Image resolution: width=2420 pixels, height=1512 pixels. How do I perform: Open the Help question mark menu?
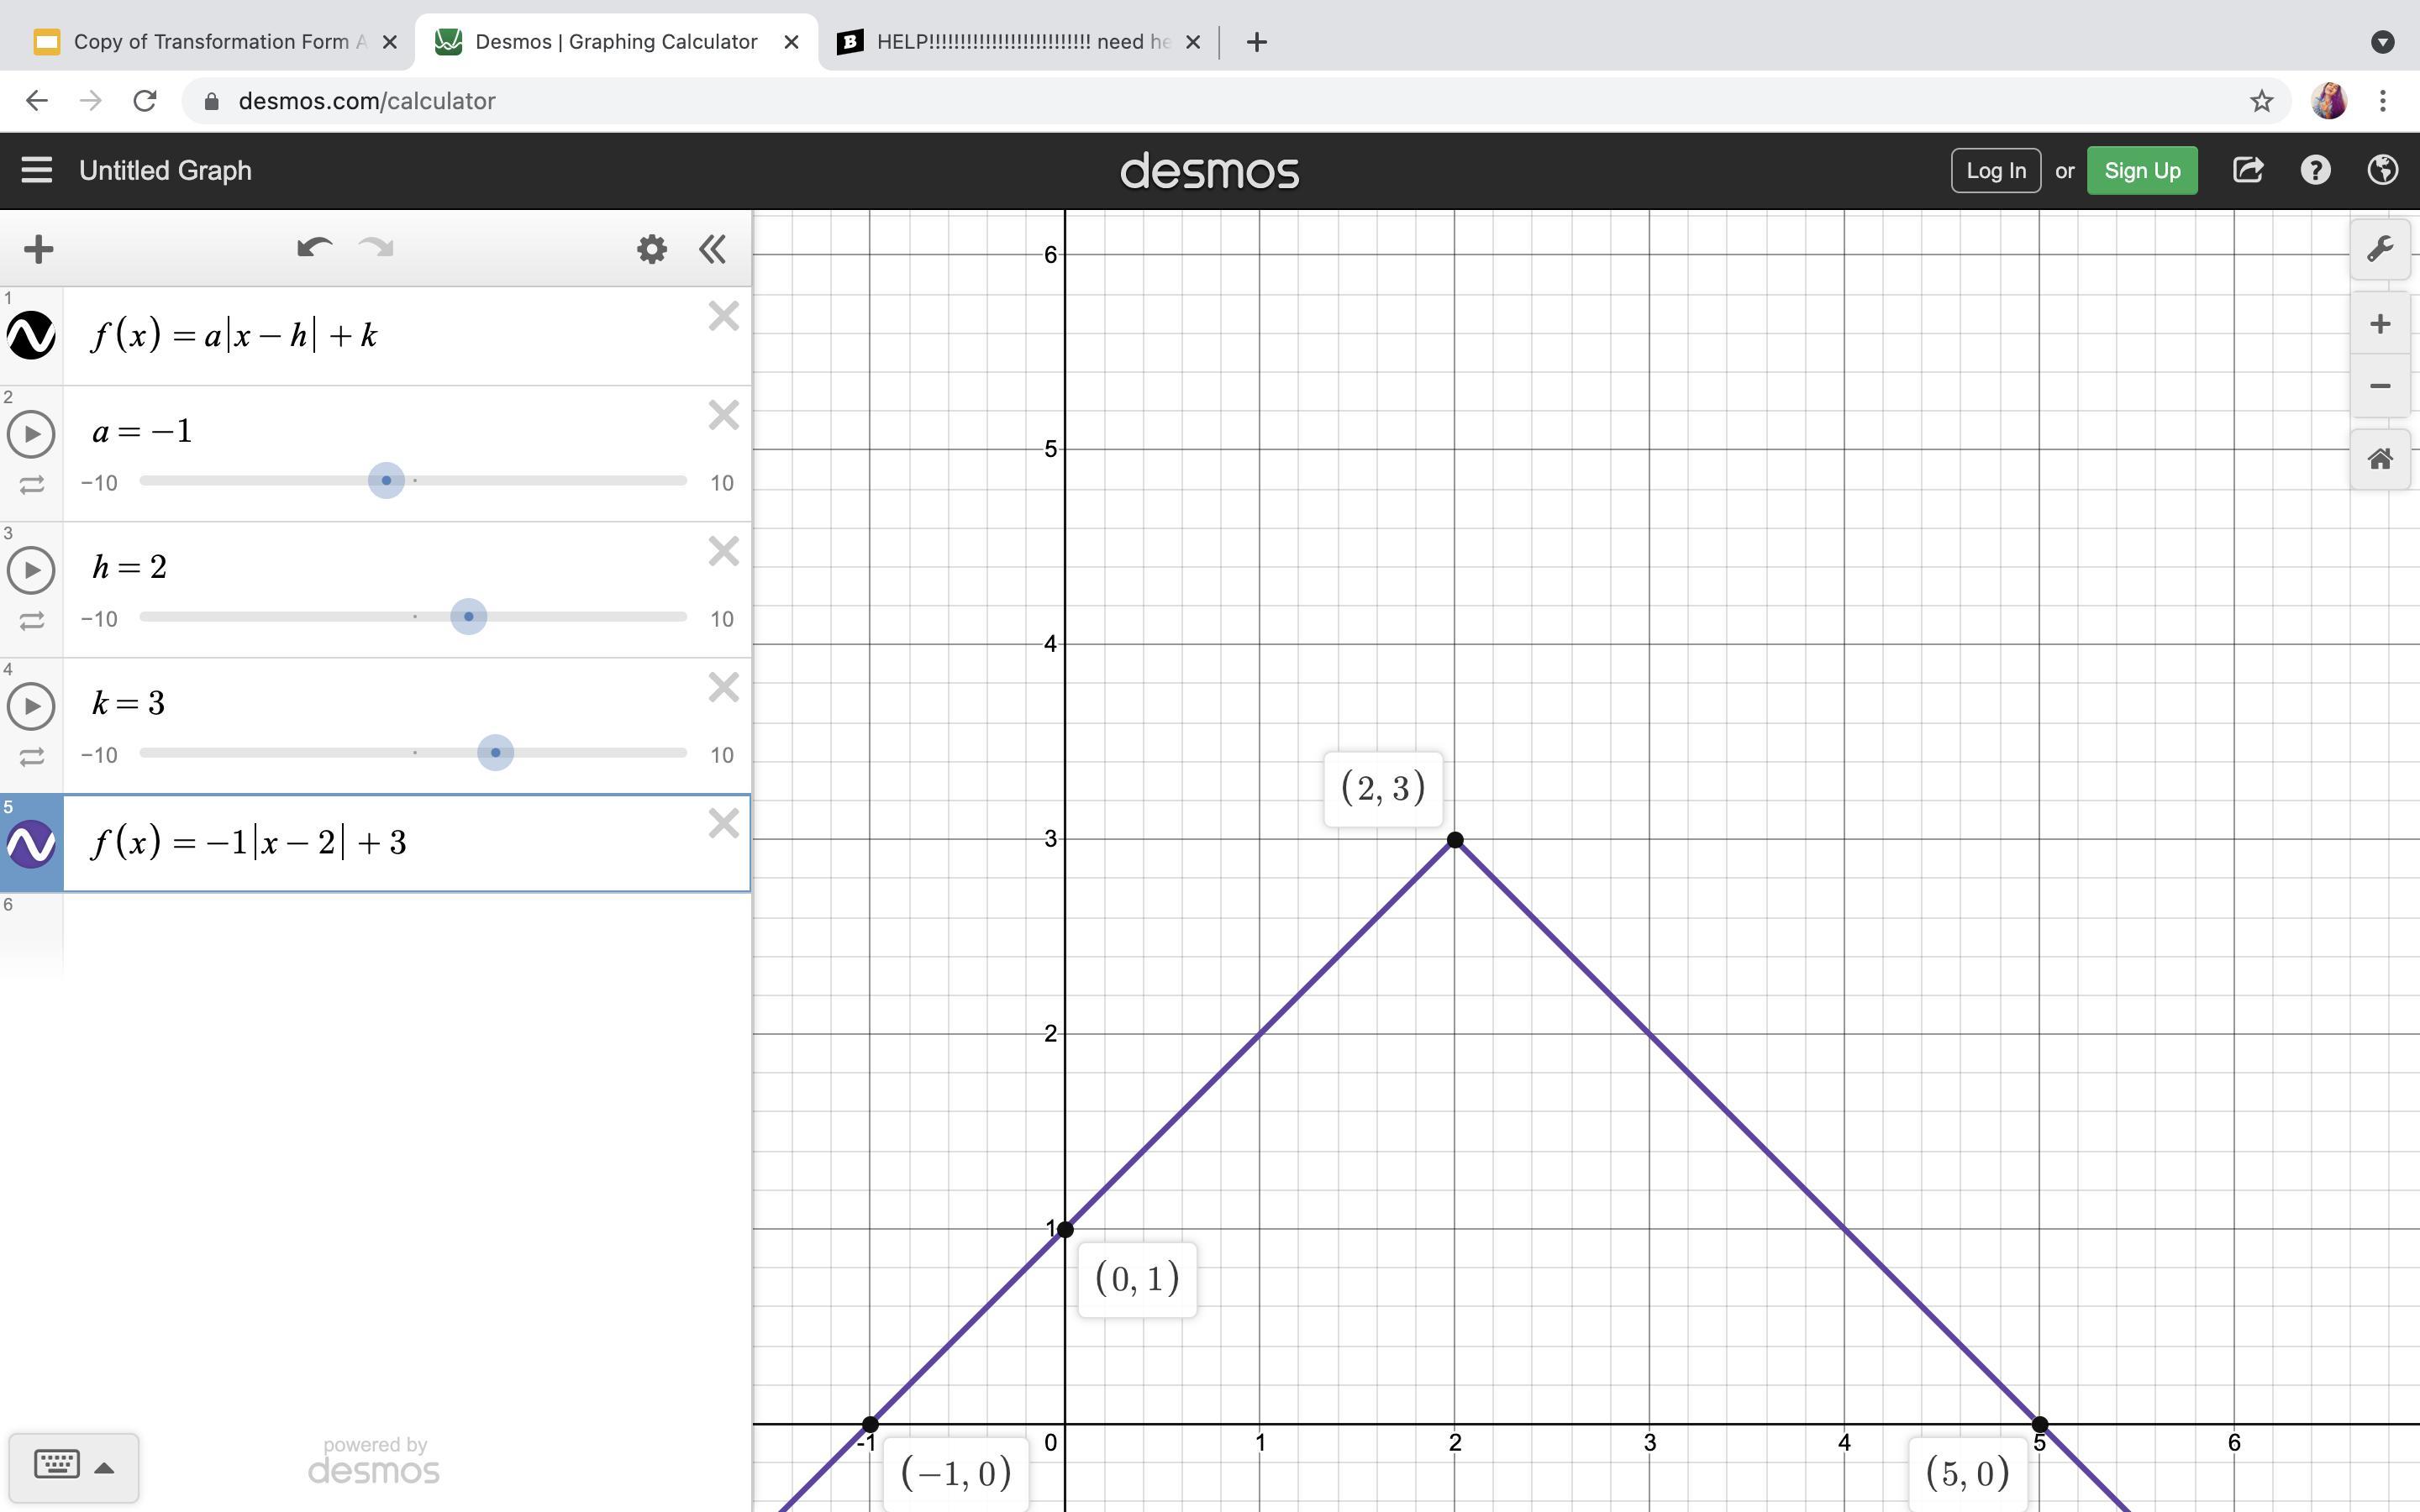(2315, 170)
